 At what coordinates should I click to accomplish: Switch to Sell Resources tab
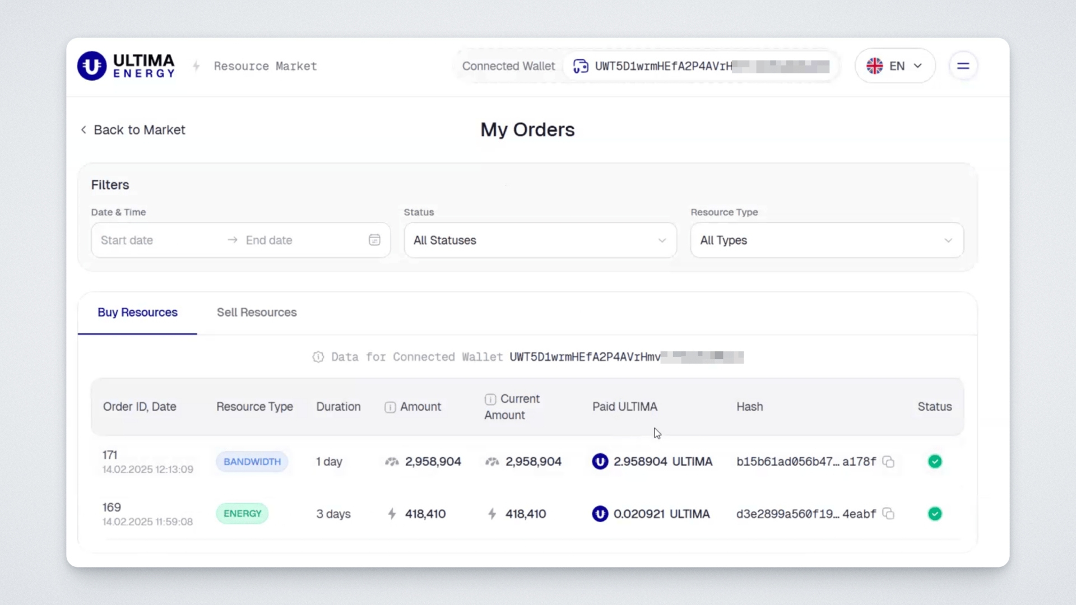[257, 313]
